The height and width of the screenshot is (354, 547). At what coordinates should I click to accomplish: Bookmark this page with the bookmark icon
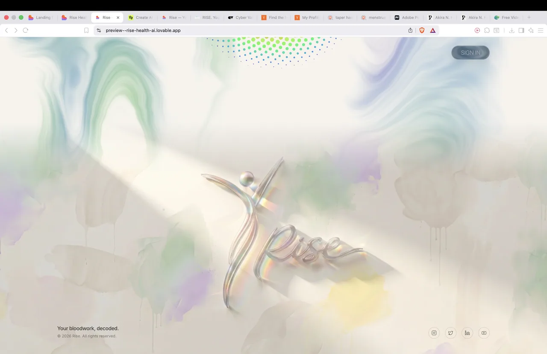(86, 30)
